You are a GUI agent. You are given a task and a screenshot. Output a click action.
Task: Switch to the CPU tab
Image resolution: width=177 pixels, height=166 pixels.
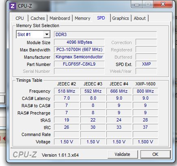[x=20, y=18]
